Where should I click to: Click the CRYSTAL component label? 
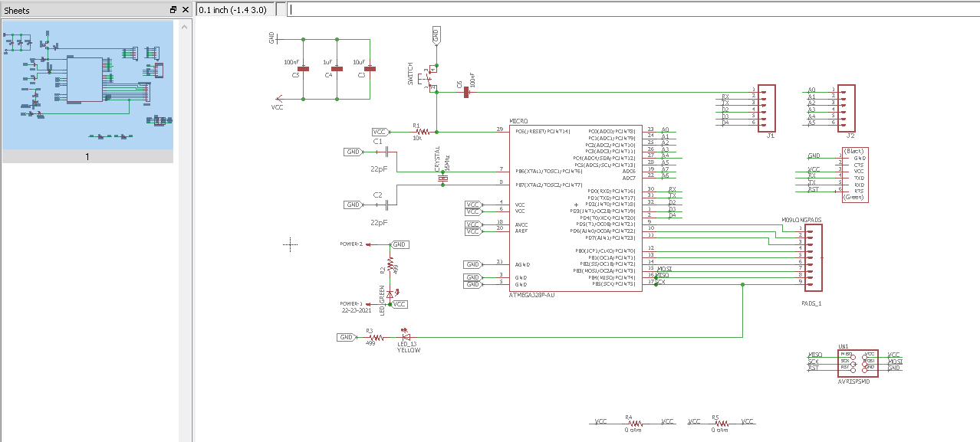(437, 160)
